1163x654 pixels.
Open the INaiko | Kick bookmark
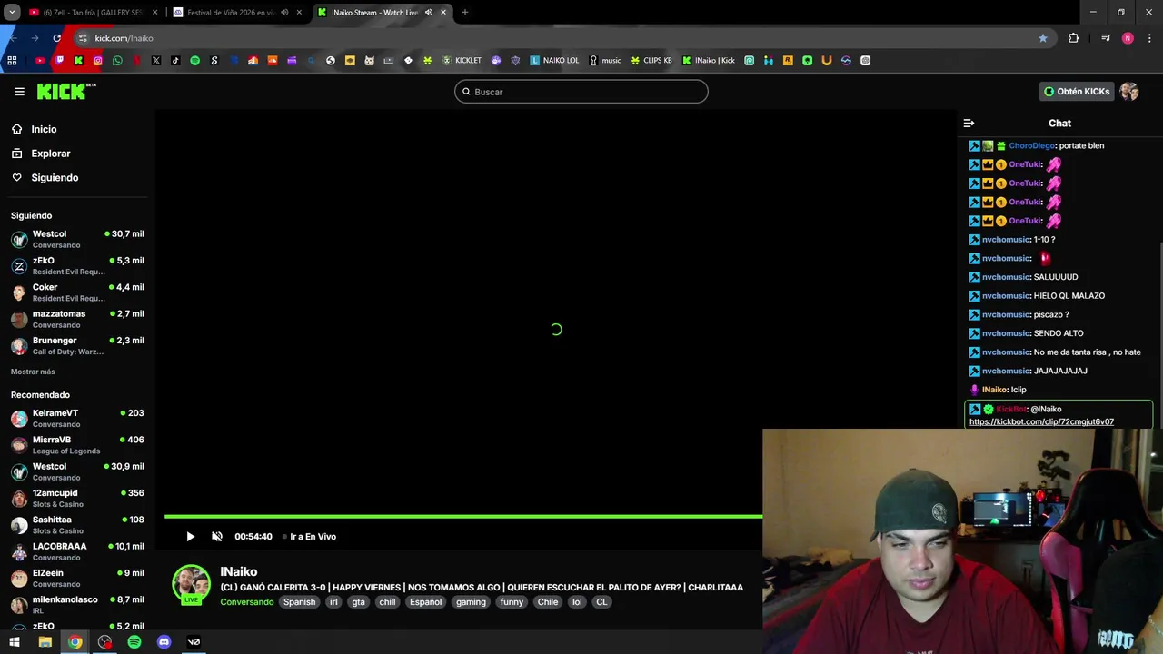click(709, 61)
